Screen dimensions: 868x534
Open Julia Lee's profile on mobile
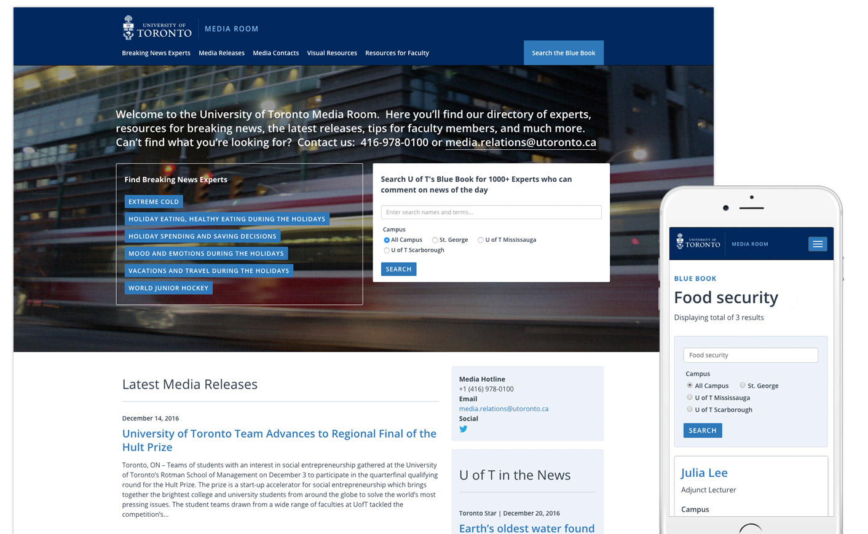coord(704,473)
